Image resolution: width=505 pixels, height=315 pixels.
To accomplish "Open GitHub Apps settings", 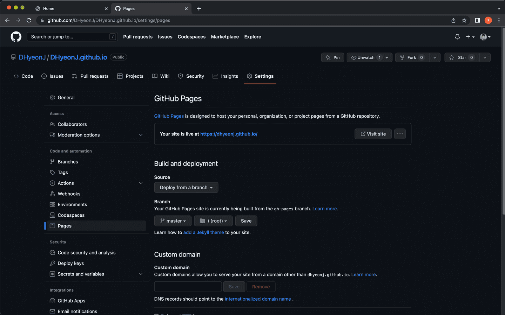I will 95,301.
